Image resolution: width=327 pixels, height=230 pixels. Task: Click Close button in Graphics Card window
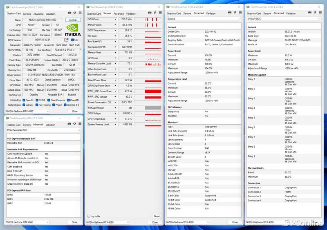pos(75,112)
